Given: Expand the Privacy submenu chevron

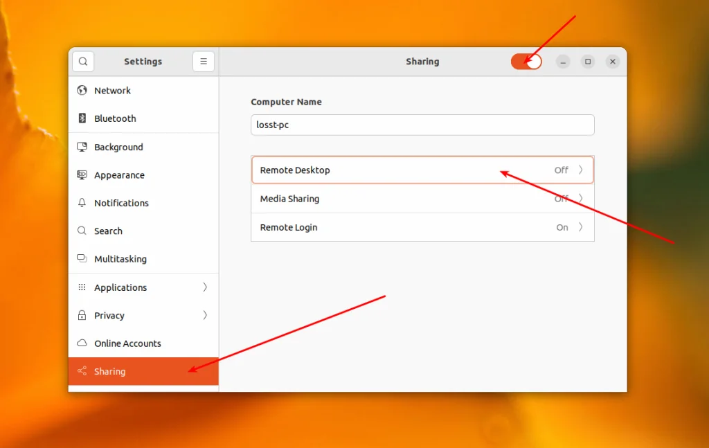Looking at the screenshot, I should [x=205, y=315].
